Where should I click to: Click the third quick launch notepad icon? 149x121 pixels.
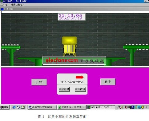[23, 107]
